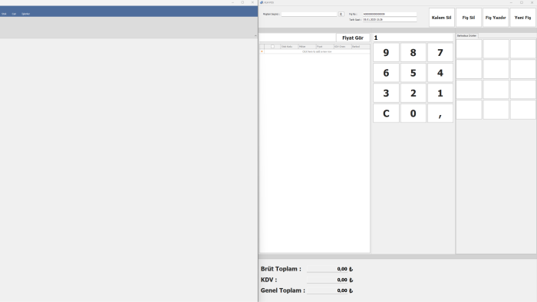This screenshot has height=302, width=537.
Task: Tap the 0 key on the numpad
Action: [413, 113]
